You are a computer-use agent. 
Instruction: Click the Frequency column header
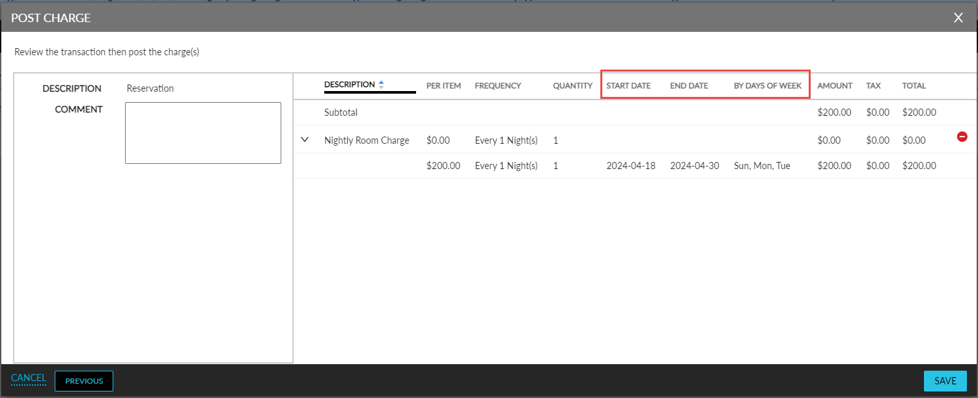[498, 86]
